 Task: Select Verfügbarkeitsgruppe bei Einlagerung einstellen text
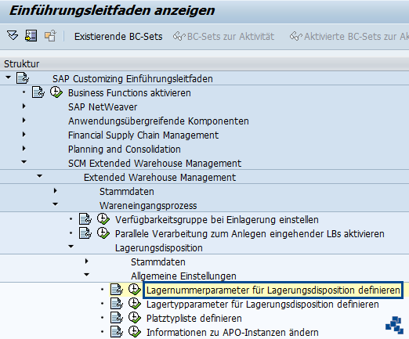(x=217, y=220)
